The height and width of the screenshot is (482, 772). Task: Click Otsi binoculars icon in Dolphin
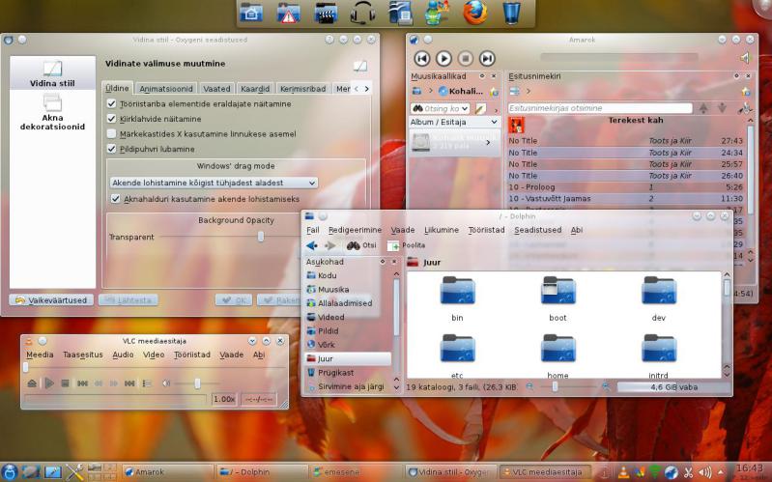(354, 245)
